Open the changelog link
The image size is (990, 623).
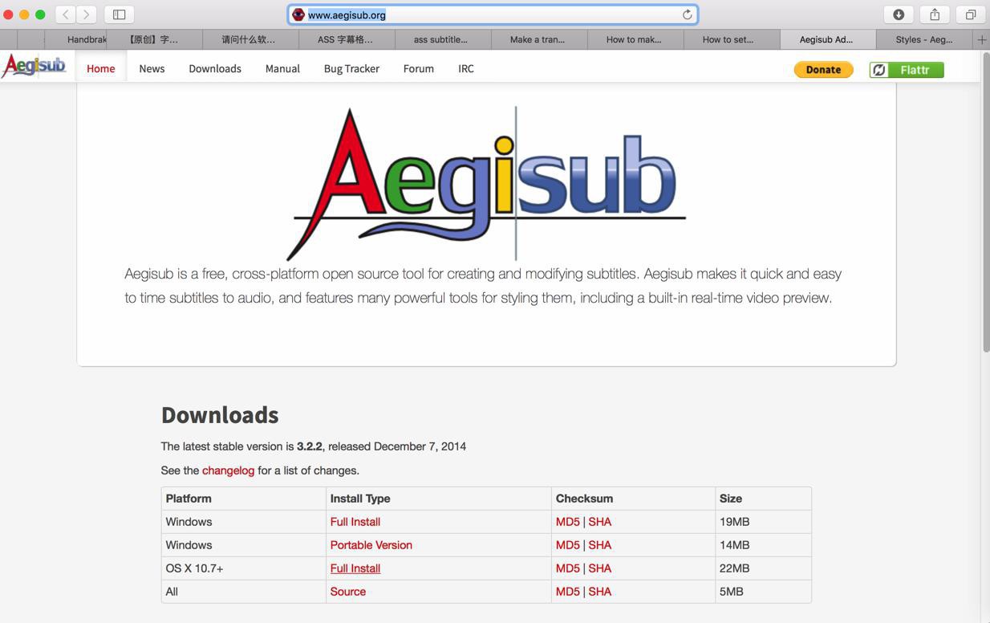pyautogui.click(x=228, y=470)
